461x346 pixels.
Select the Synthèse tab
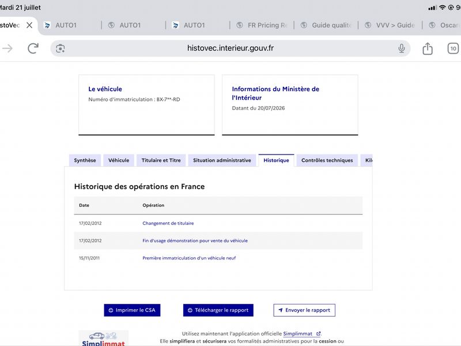pyautogui.click(x=85, y=160)
